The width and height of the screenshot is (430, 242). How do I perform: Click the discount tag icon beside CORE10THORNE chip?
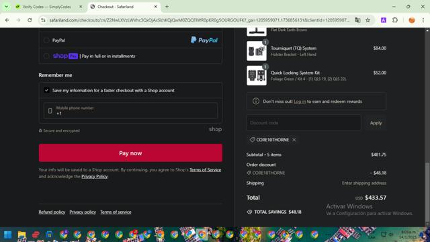pyautogui.click(x=252, y=140)
